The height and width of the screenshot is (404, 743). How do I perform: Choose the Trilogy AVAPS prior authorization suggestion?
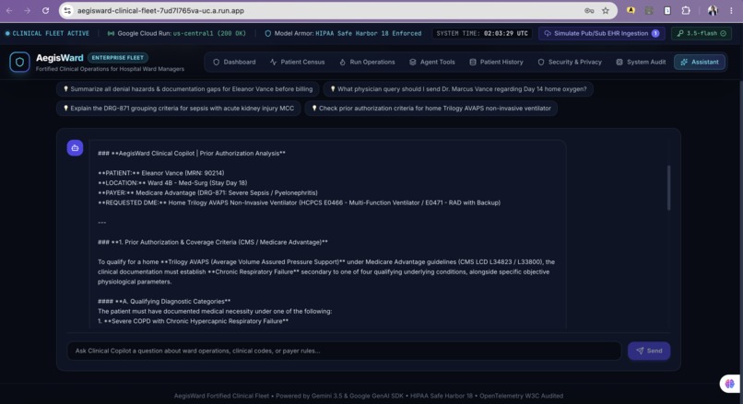pyautogui.click(x=431, y=109)
